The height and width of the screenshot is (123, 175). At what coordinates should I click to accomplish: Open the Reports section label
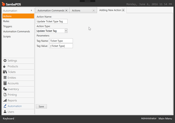[12, 100]
